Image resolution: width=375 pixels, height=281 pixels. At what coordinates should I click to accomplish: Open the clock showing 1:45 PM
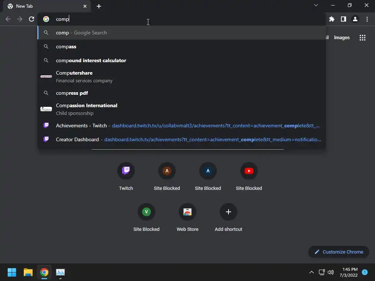[x=349, y=272]
